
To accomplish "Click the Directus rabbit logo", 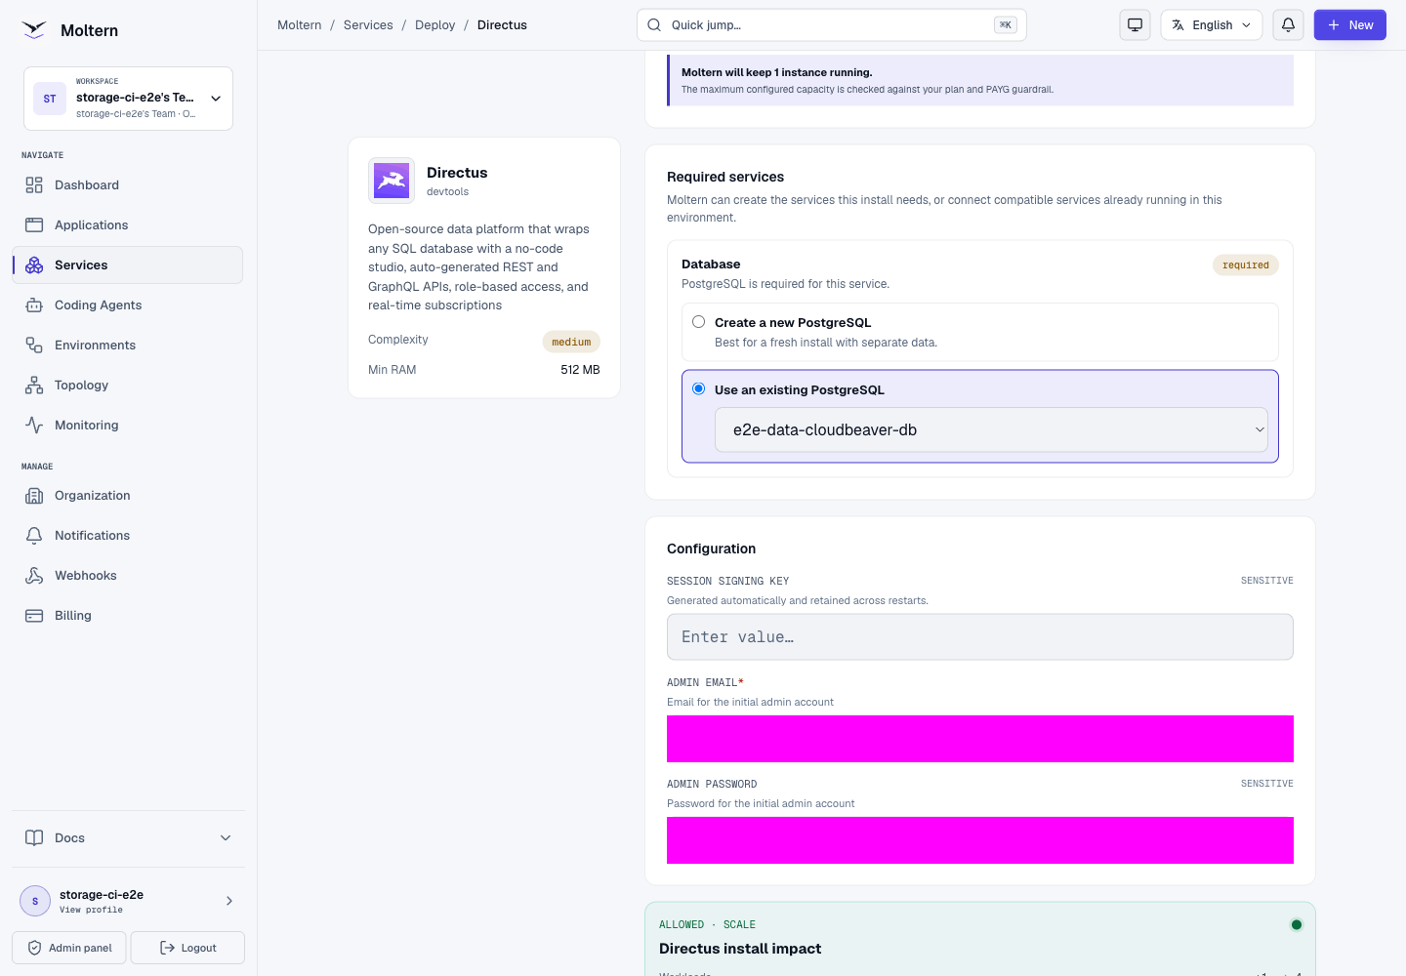I will click(x=392, y=181).
